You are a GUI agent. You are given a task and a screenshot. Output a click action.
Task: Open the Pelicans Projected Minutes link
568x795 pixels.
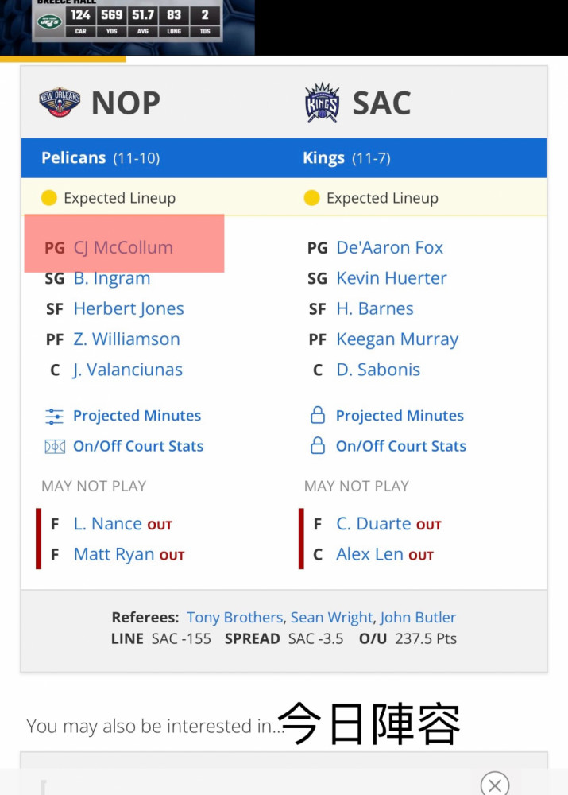(137, 416)
